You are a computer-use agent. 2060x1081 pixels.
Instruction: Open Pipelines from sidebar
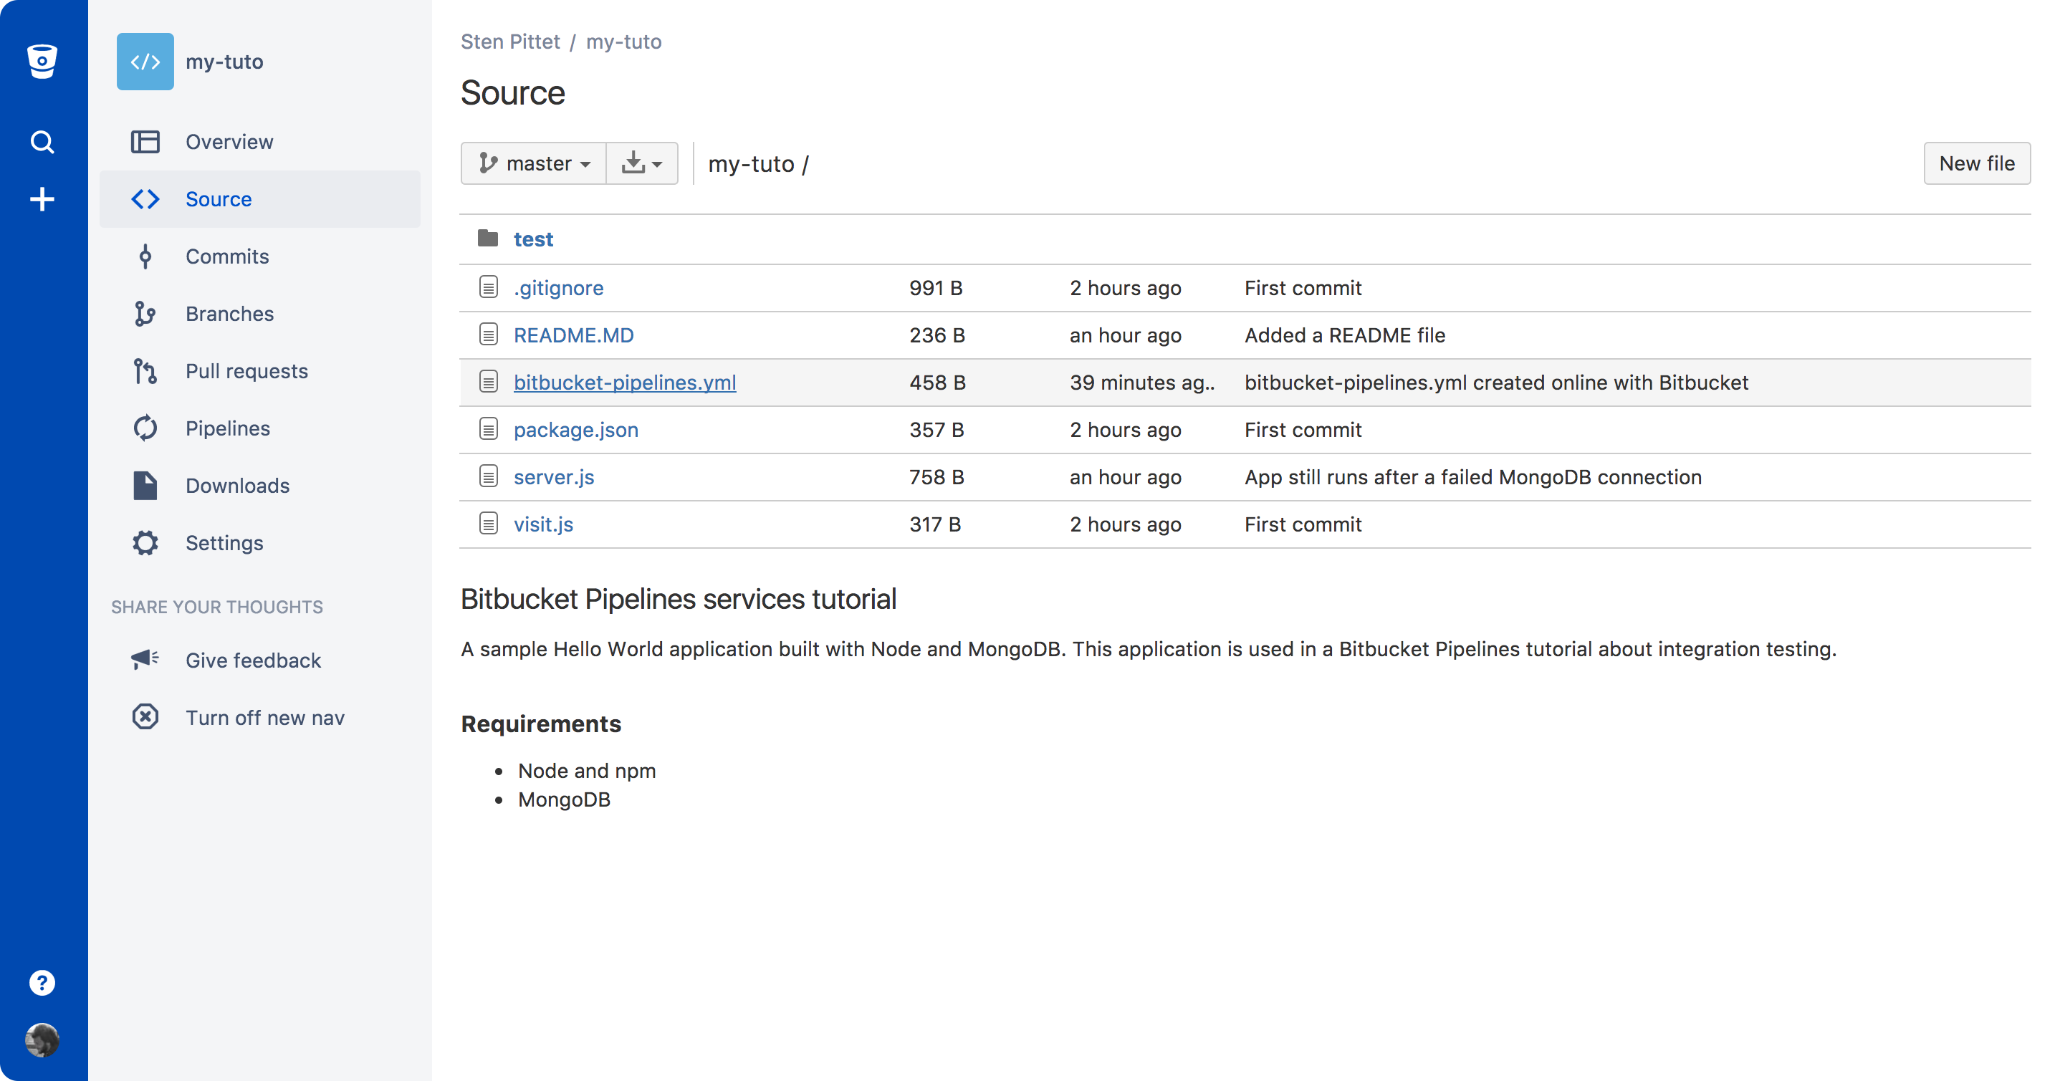point(227,428)
